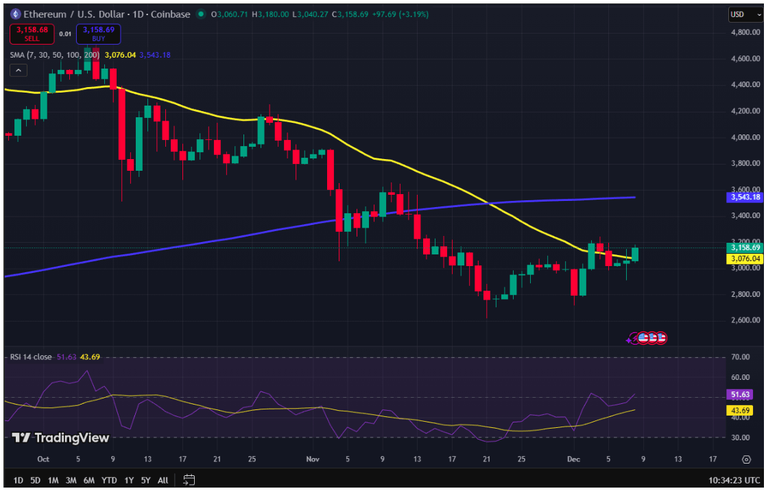766x491 pixels.
Task: Switch to the YTD time range
Action: (x=109, y=480)
